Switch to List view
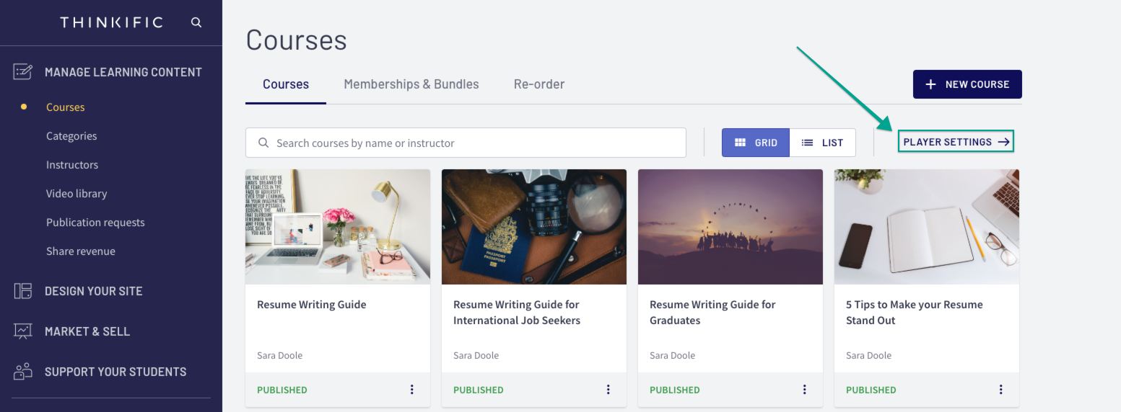Viewport: 1121px width, 412px height. [823, 143]
